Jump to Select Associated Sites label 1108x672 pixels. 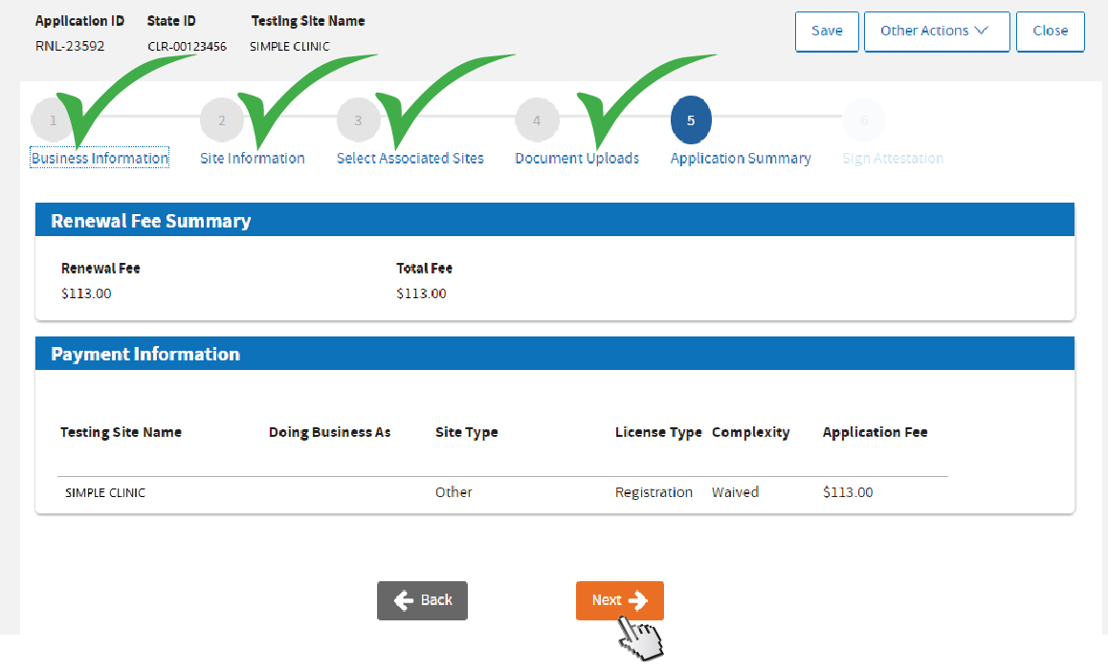click(410, 159)
